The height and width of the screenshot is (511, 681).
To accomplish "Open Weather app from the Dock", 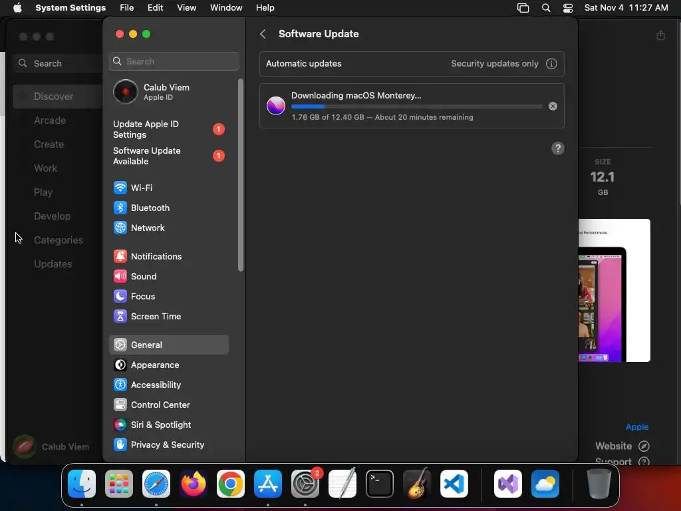I will point(545,484).
